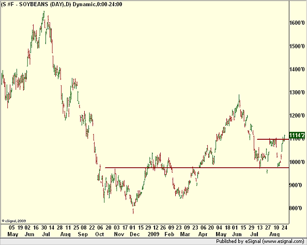Image resolution: width=307 pixels, height=245 pixels.
Task: Click the 12 date label above 2009
Action: coord(156,227)
